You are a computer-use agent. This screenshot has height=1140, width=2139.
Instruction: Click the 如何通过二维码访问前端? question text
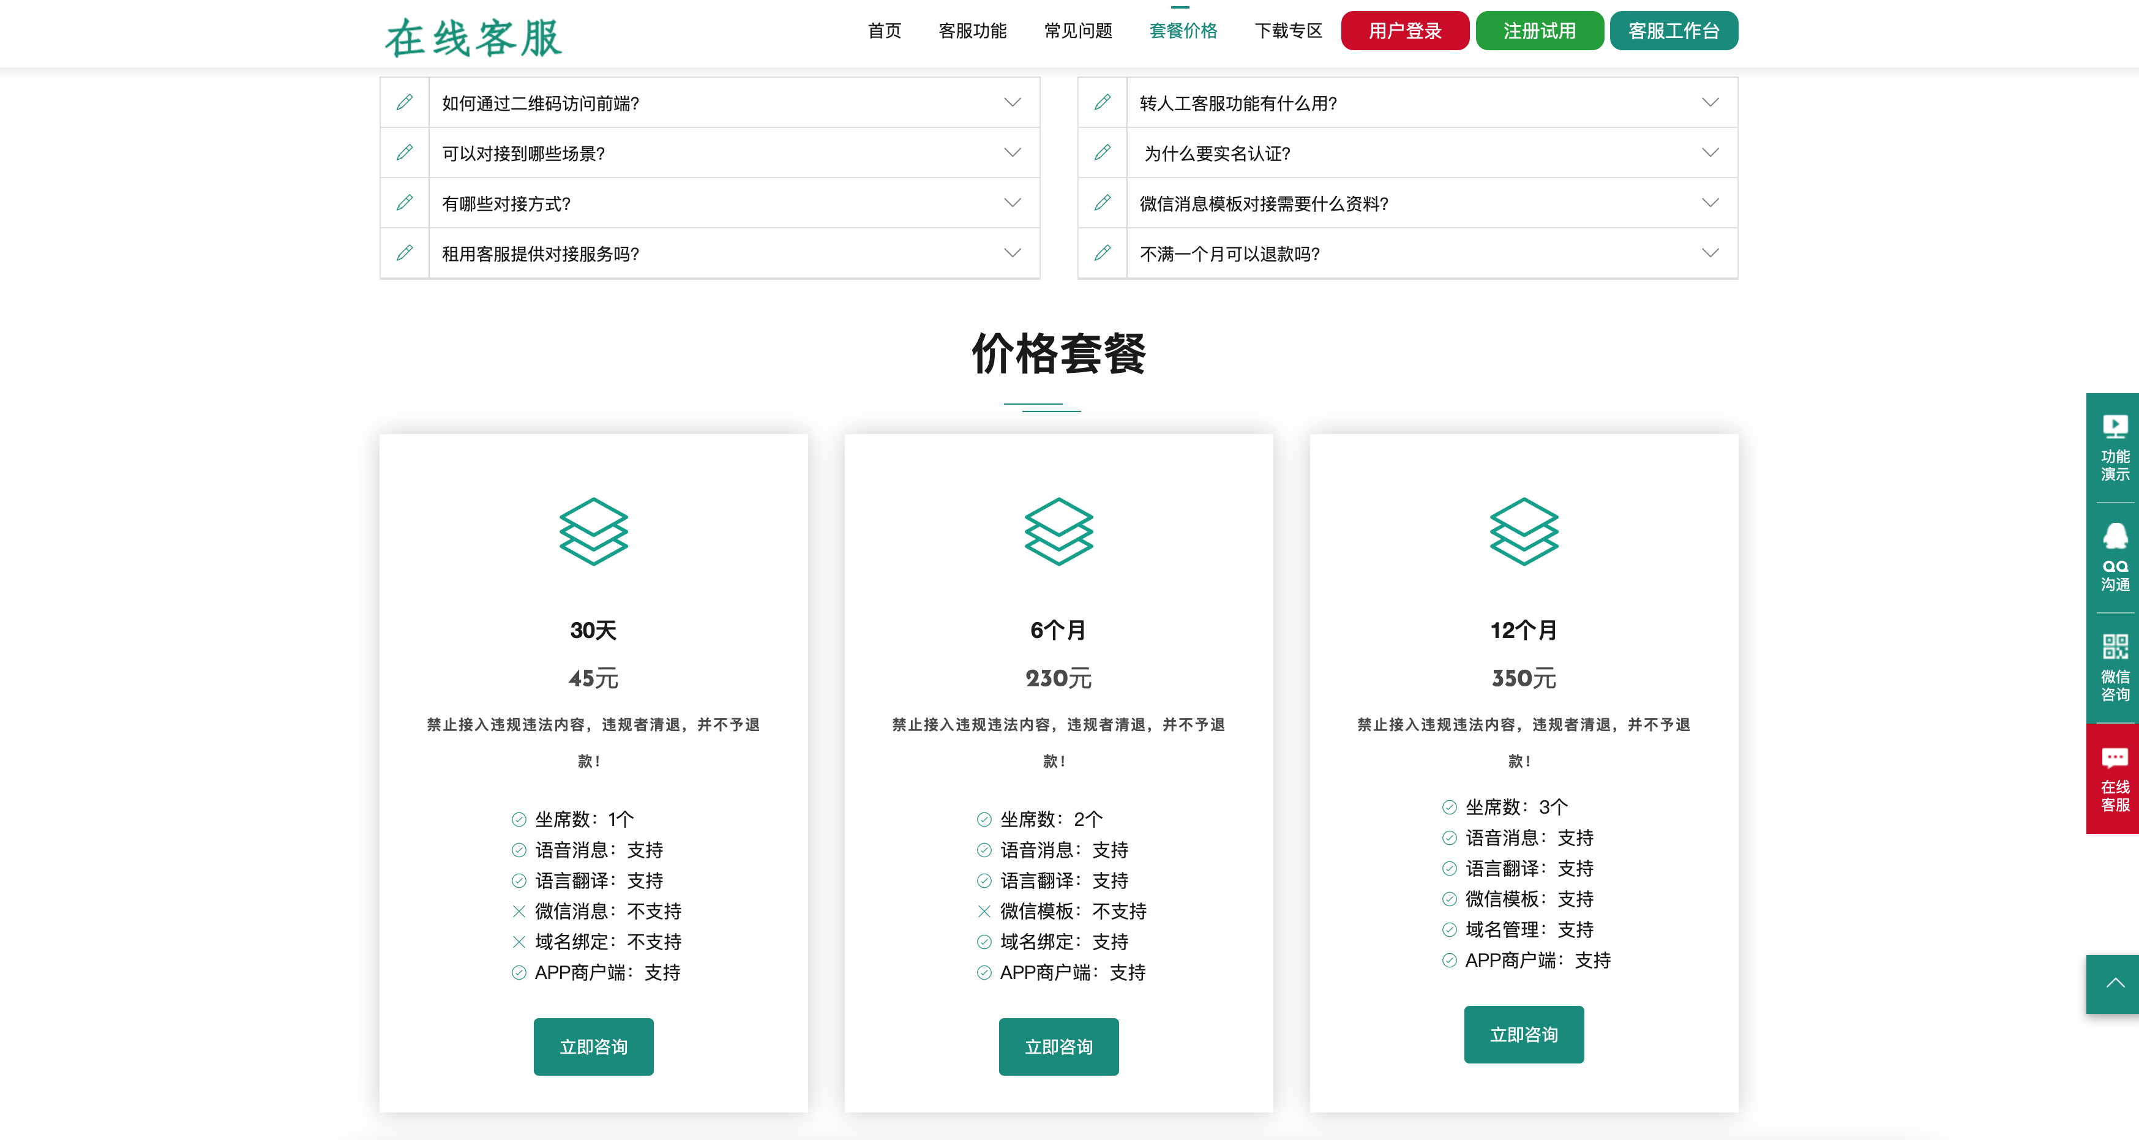[x=541, y=103]
